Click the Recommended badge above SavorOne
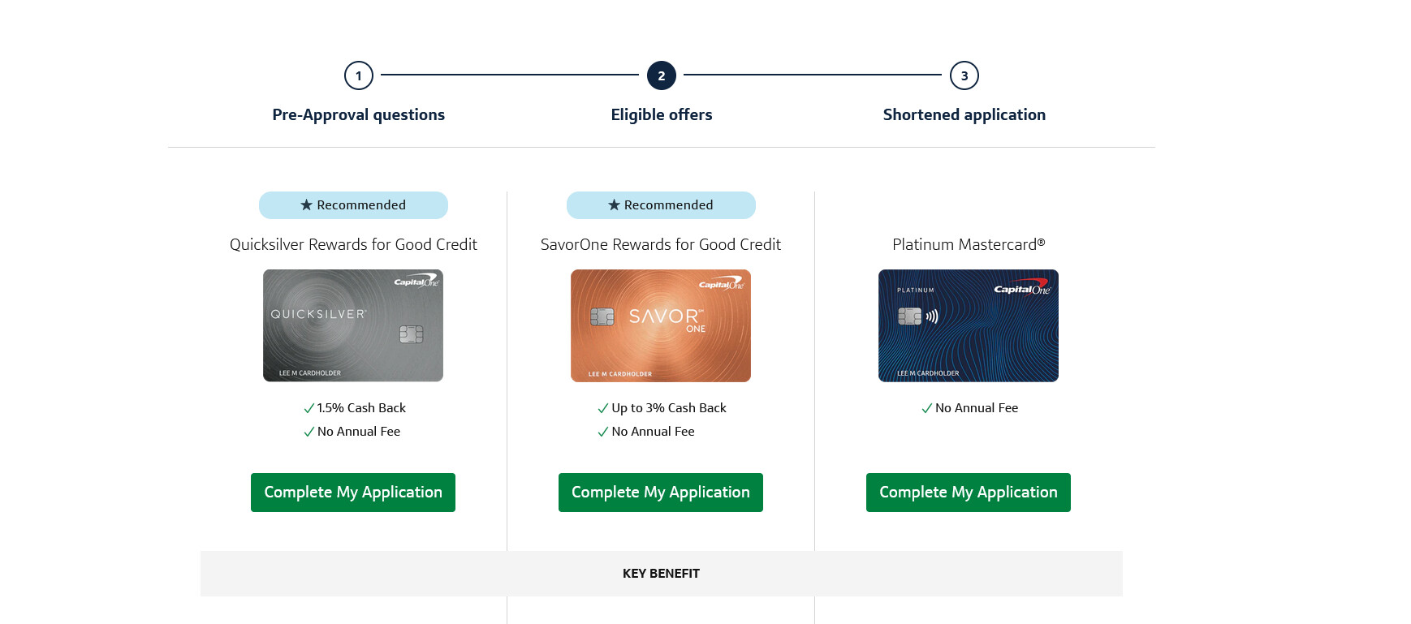The width and height of the screenshot is (1411, 624). click(x=661, y=205)
